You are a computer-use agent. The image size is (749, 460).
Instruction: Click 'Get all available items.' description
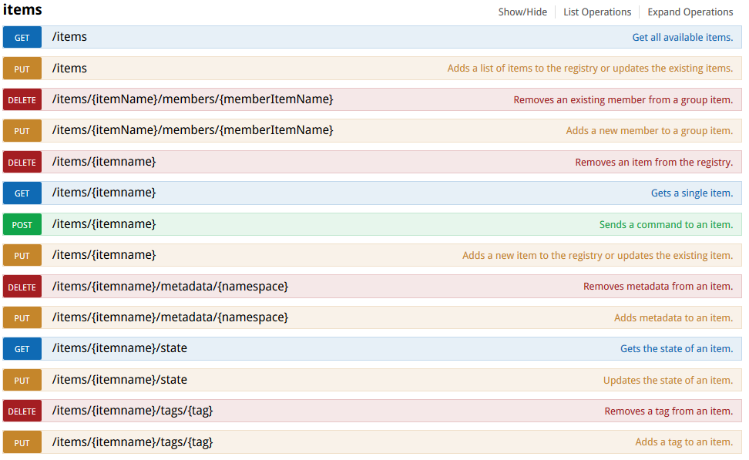pos(682,38)
